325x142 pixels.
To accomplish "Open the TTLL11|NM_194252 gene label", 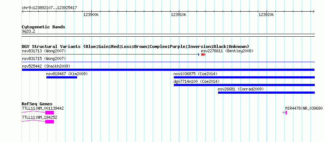I will (39, 117).
